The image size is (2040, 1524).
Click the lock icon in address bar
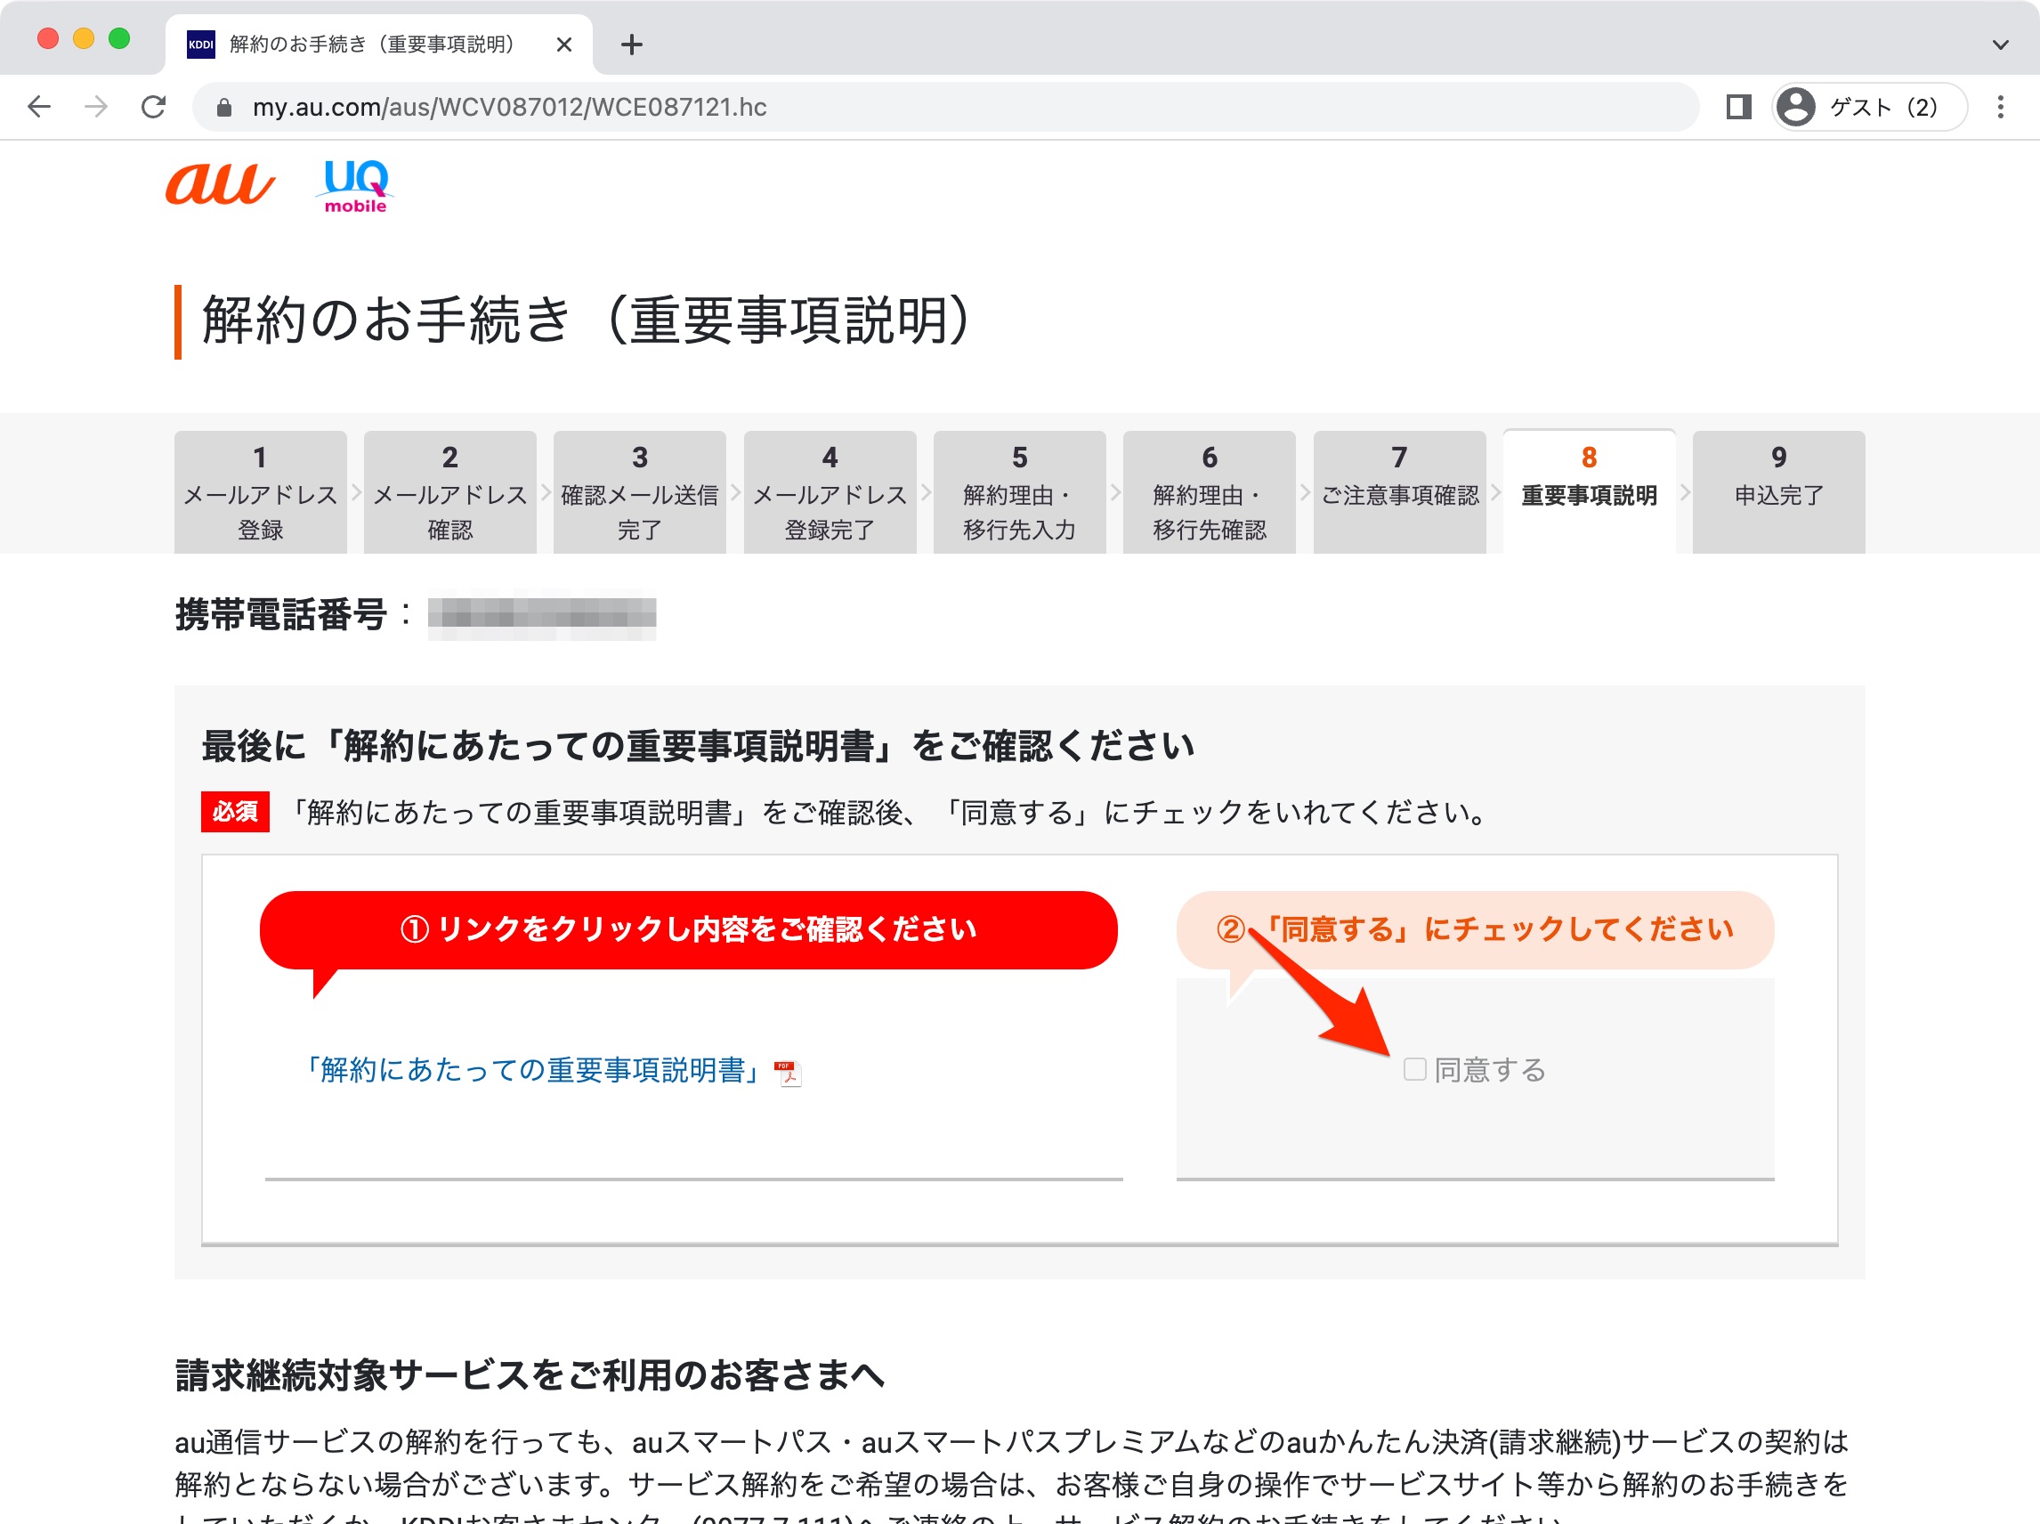click(x=223, y=108)
